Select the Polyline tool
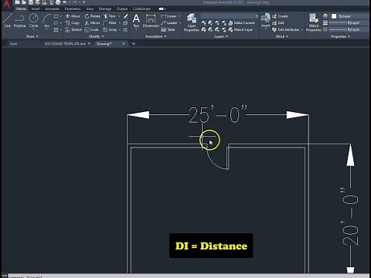This screenshot has width=371, height=278. click(x=19, y=21)
